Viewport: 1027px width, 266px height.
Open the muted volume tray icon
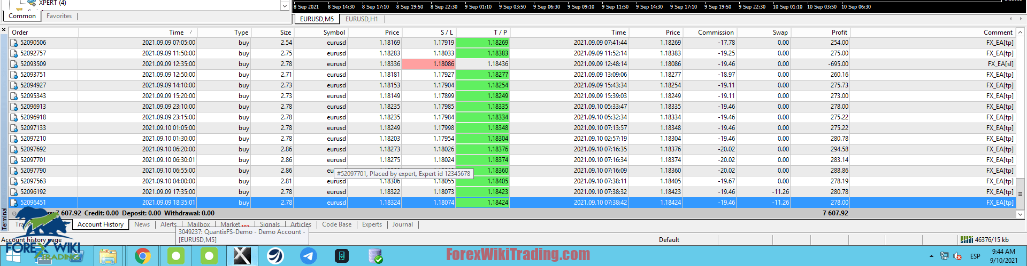[957, 256]
